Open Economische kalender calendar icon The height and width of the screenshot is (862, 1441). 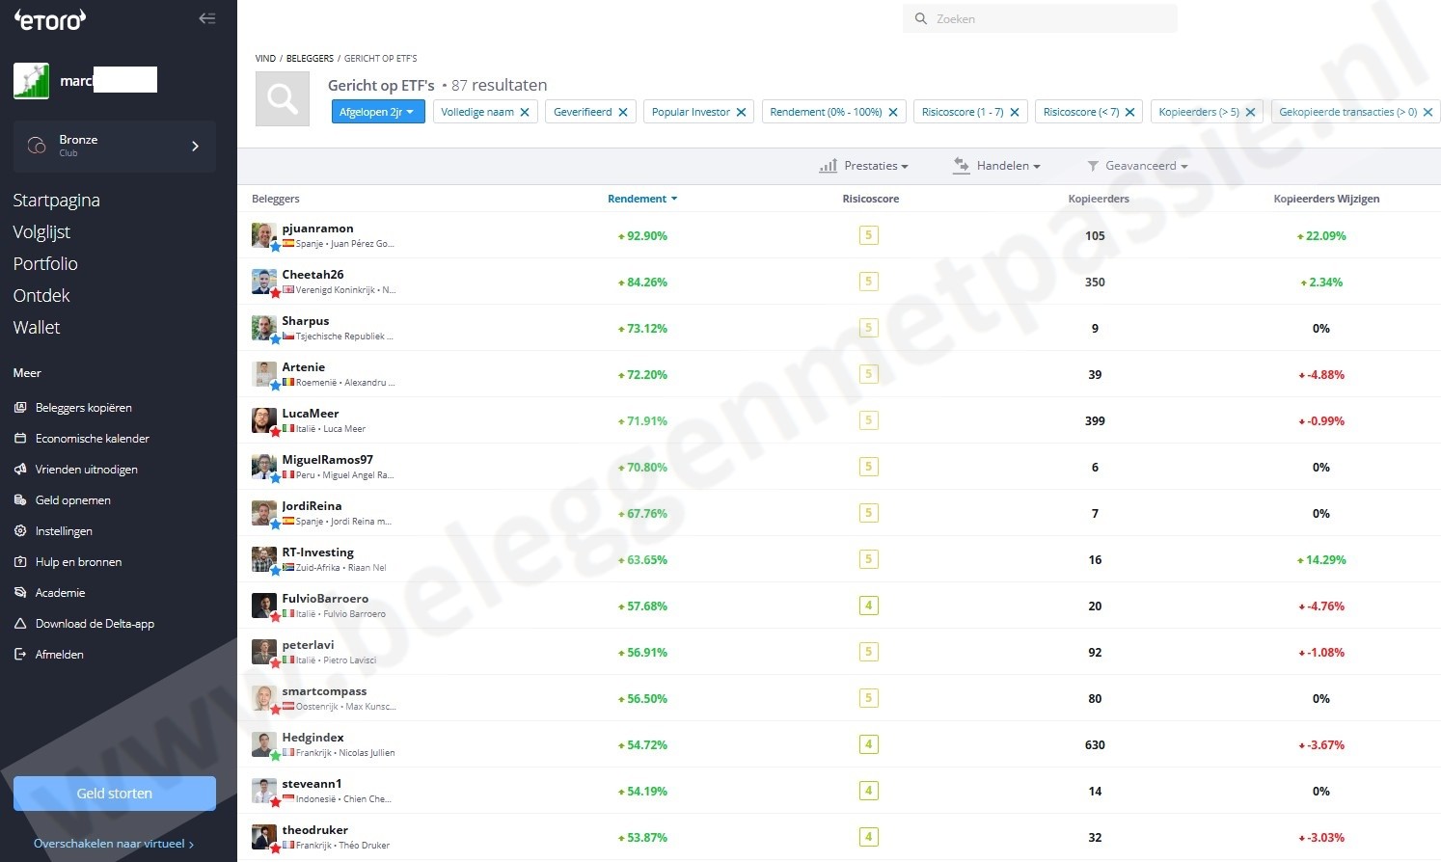(x=20, y=439)
